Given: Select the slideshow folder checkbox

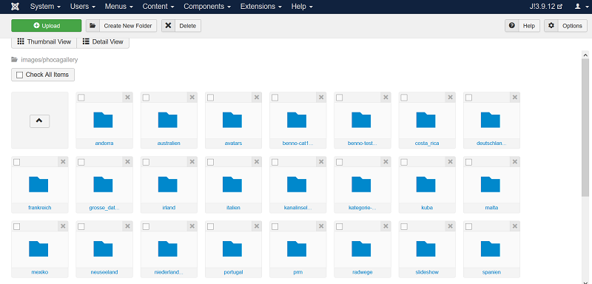Looking at the screenshot, I should pyautogui.click(x=404, y=226).
